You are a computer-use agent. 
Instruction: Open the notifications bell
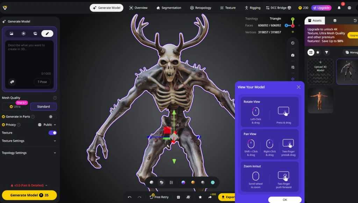coord(339,8)
